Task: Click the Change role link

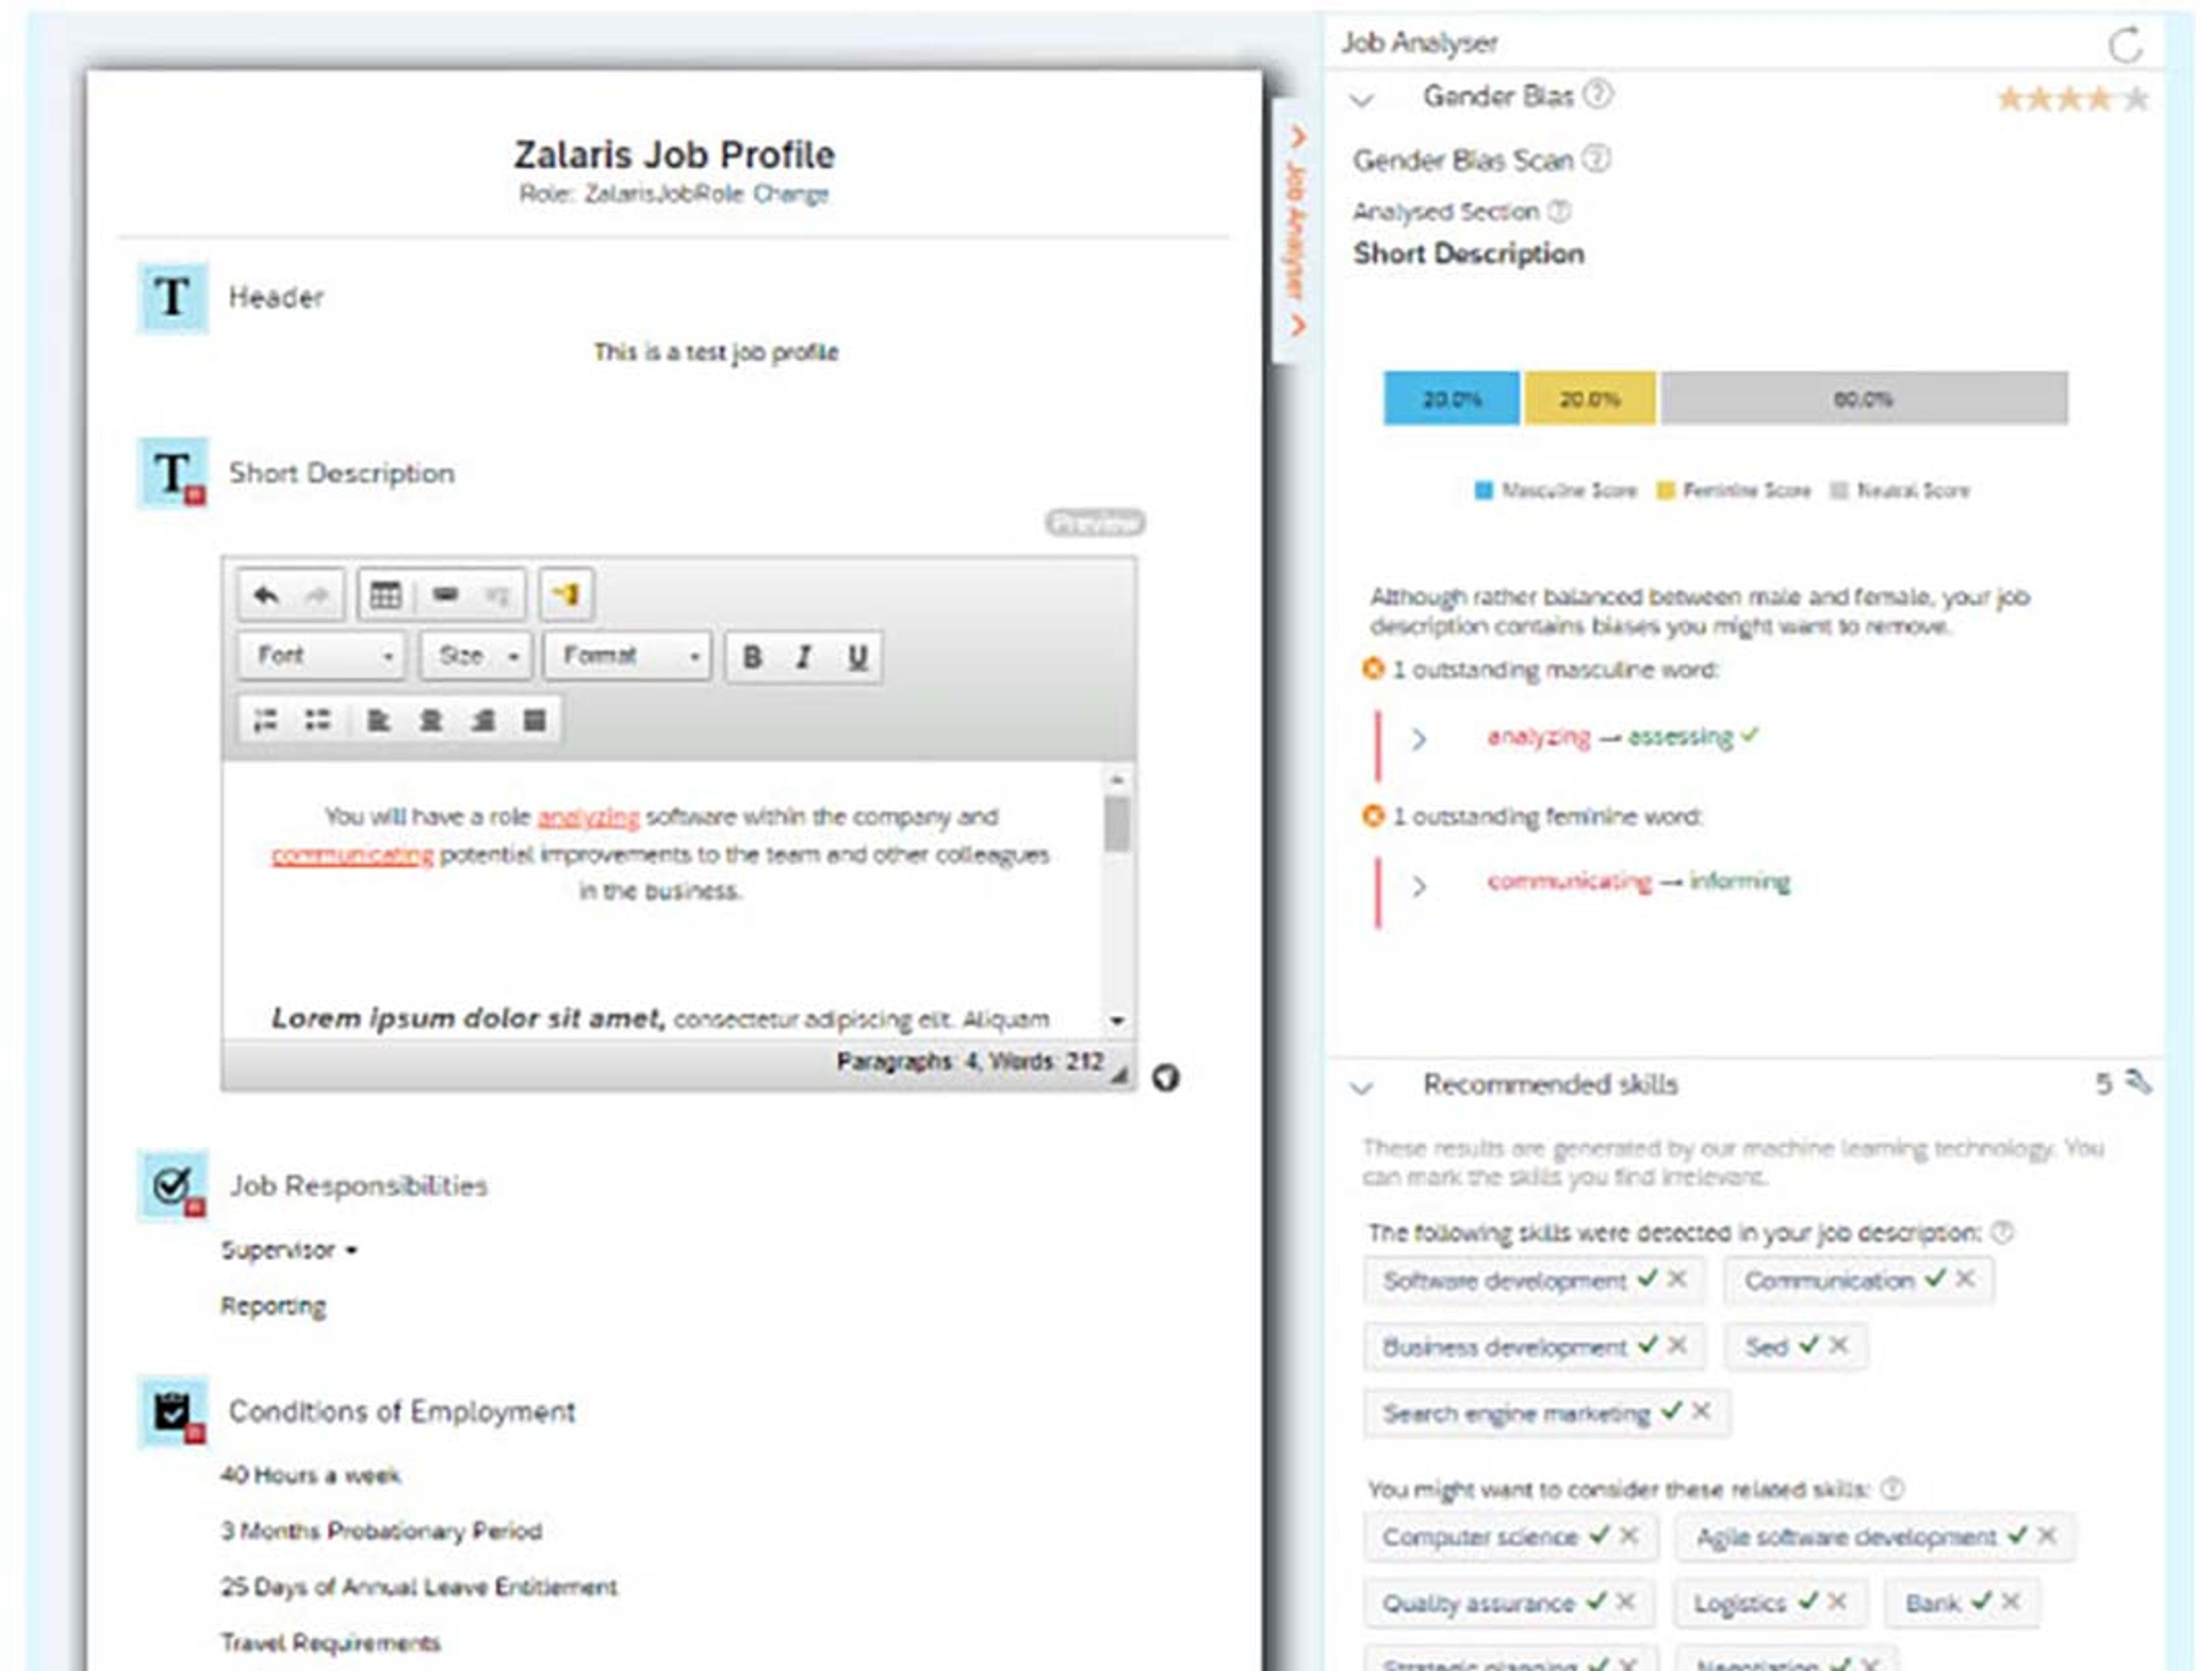Action: 790,193
